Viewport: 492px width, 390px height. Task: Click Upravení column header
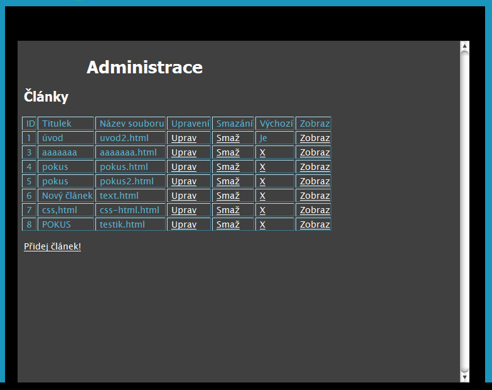[x=189, y=124]
